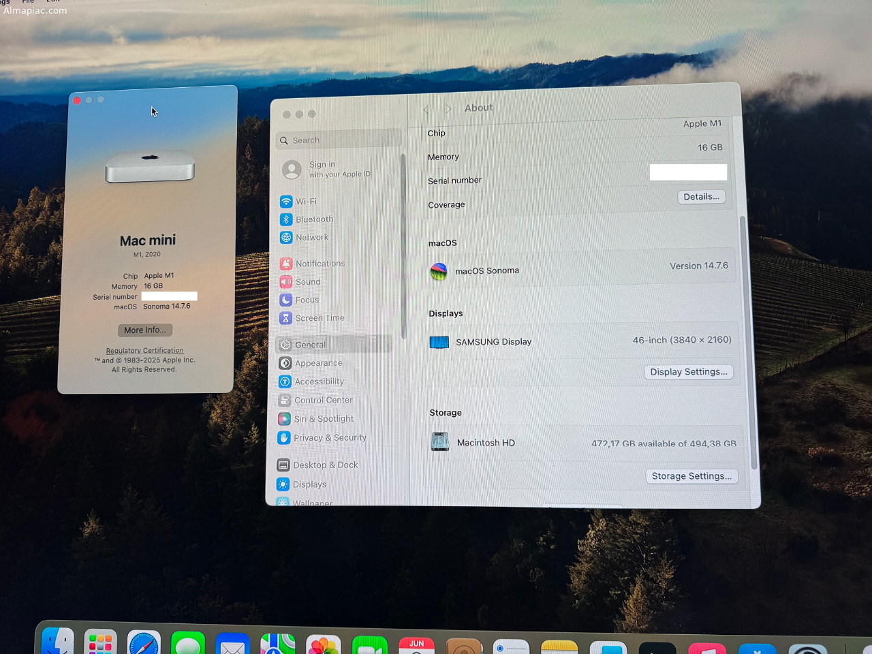Click the Macintosh HD drive icon
This screenshot has height=654, width=872.
[x=440, y=442]
